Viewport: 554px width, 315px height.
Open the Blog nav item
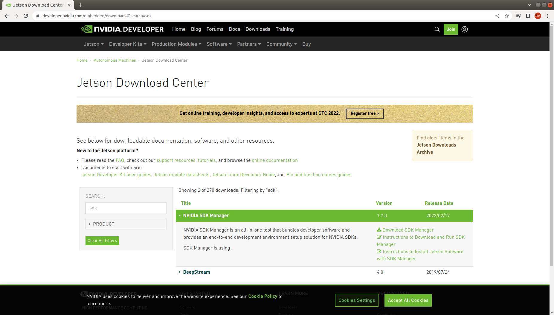pos(196,29)
